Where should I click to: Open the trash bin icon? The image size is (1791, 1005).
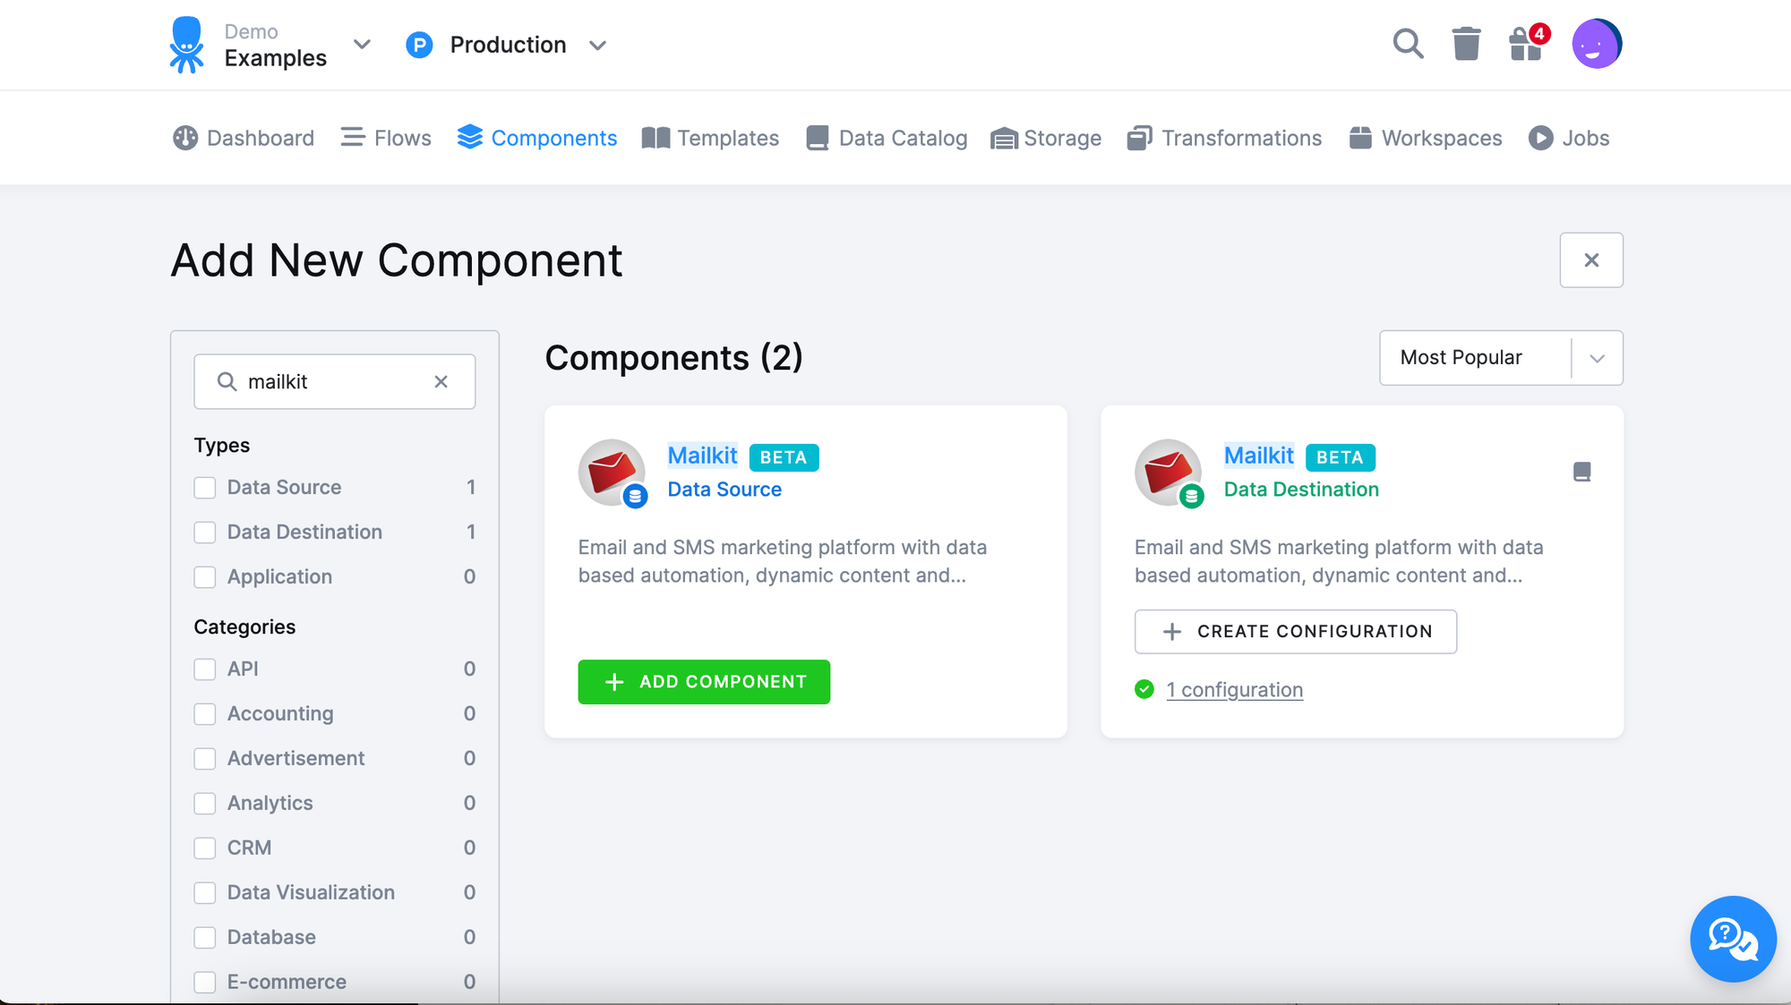[x=1466, y=43]
